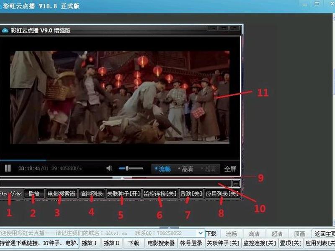Image resolution: width=335 pixels, height=251 pixels.
Task: Click 下载 next to the address dropdown
Action: [211, 233]
